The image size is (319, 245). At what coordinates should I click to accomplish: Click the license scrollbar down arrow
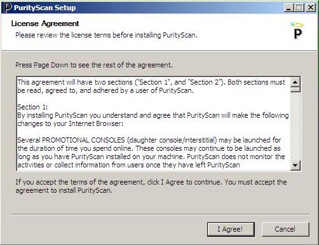295,165
